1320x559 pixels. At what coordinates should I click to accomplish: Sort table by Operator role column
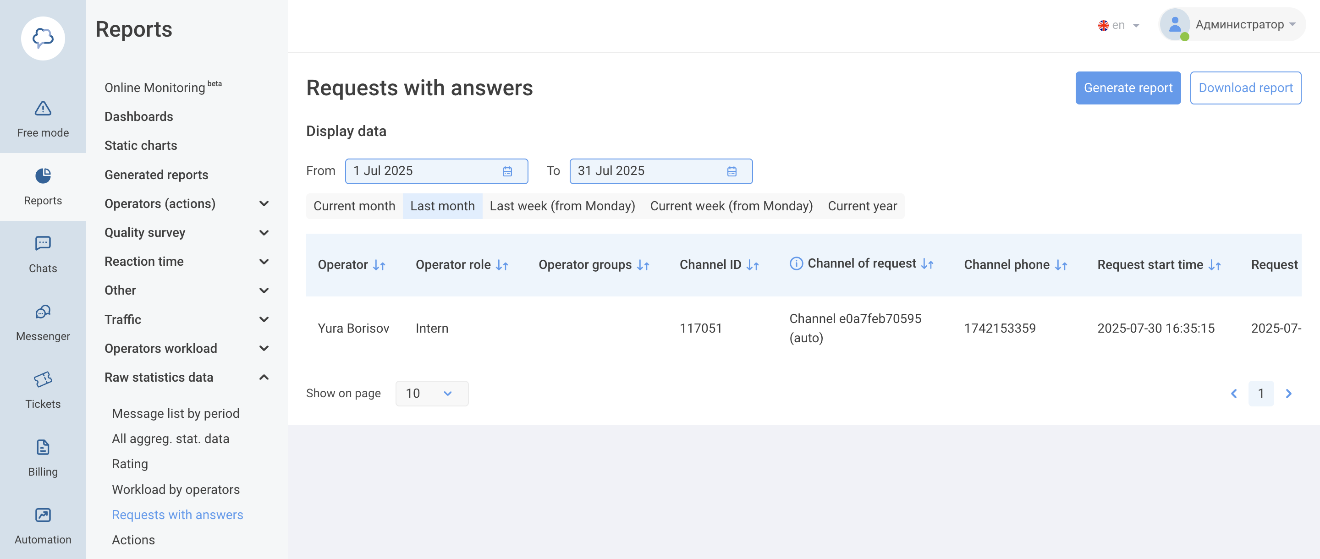[502, 265]
